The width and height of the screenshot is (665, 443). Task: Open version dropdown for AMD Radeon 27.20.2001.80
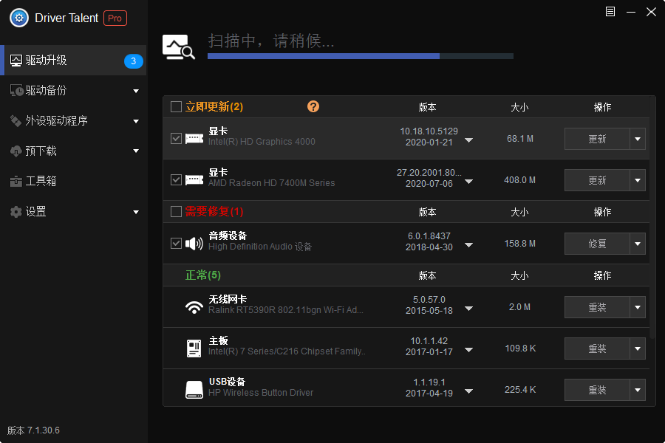468,182
